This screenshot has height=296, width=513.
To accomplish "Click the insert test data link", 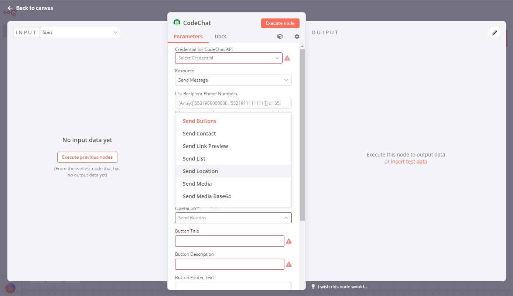I will click(x=409, y=162).
